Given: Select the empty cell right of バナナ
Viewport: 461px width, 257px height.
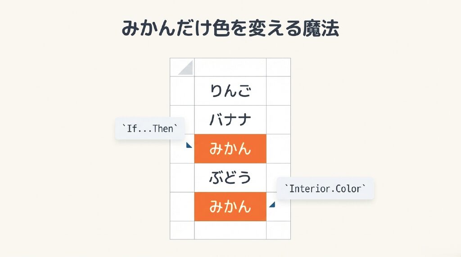Looking at the screenshot, I should (279, 120).
